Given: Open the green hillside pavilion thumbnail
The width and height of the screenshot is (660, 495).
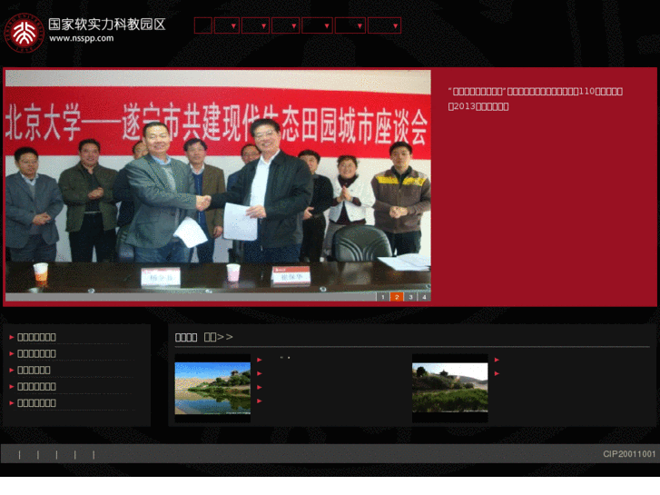Looking at the screenshot, I should tap(450, 388).
